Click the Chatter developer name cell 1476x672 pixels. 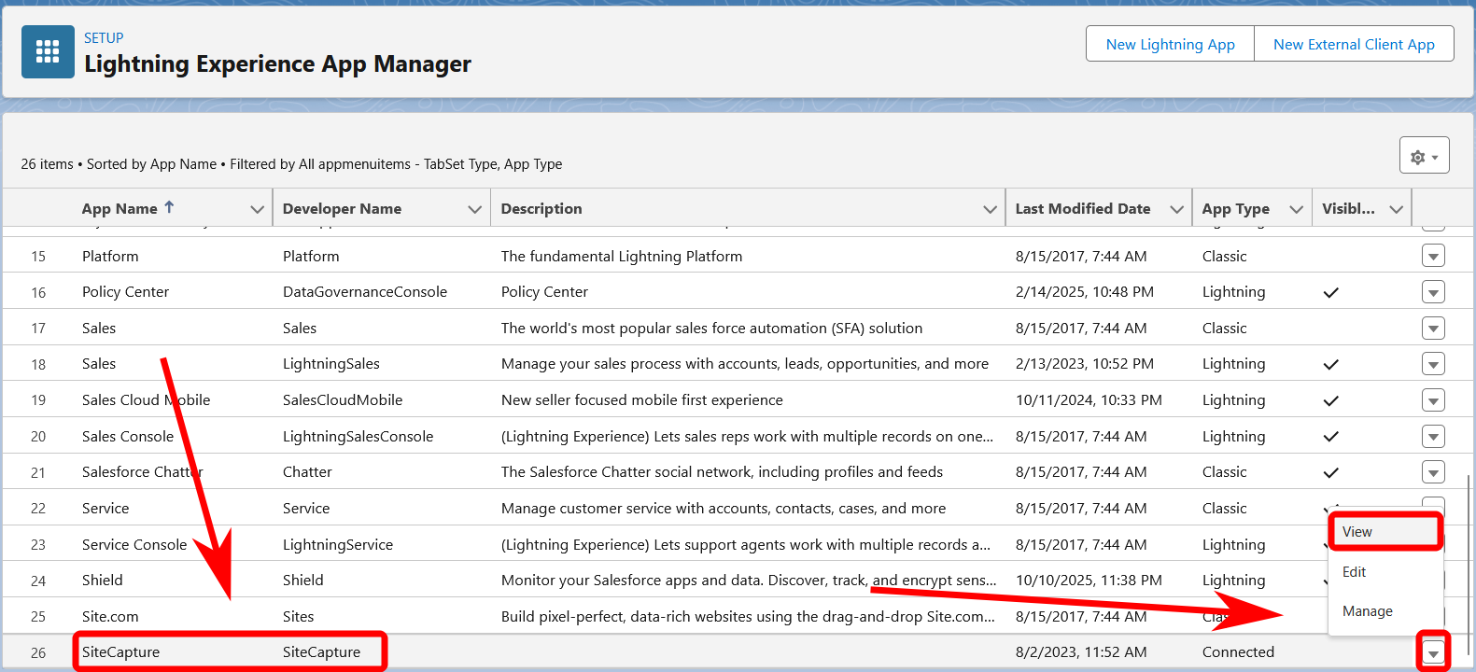(x=307, y=472)
